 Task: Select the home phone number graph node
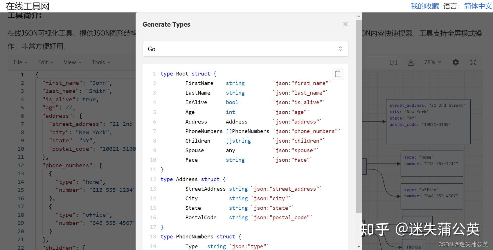431,163
